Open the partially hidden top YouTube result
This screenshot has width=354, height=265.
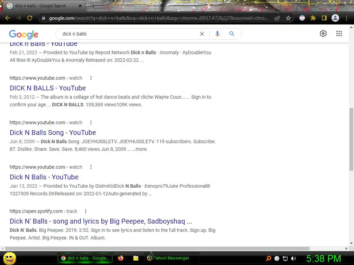pyautogui.click(x=43, y=45)
